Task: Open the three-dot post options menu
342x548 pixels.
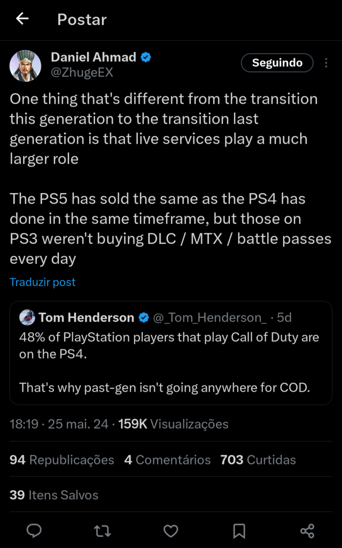Action: [326, 63]
